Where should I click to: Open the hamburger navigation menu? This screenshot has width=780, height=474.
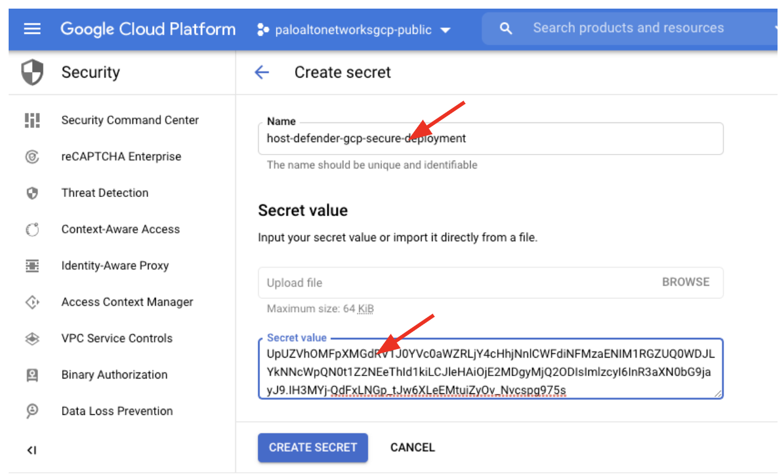[32, 29]
